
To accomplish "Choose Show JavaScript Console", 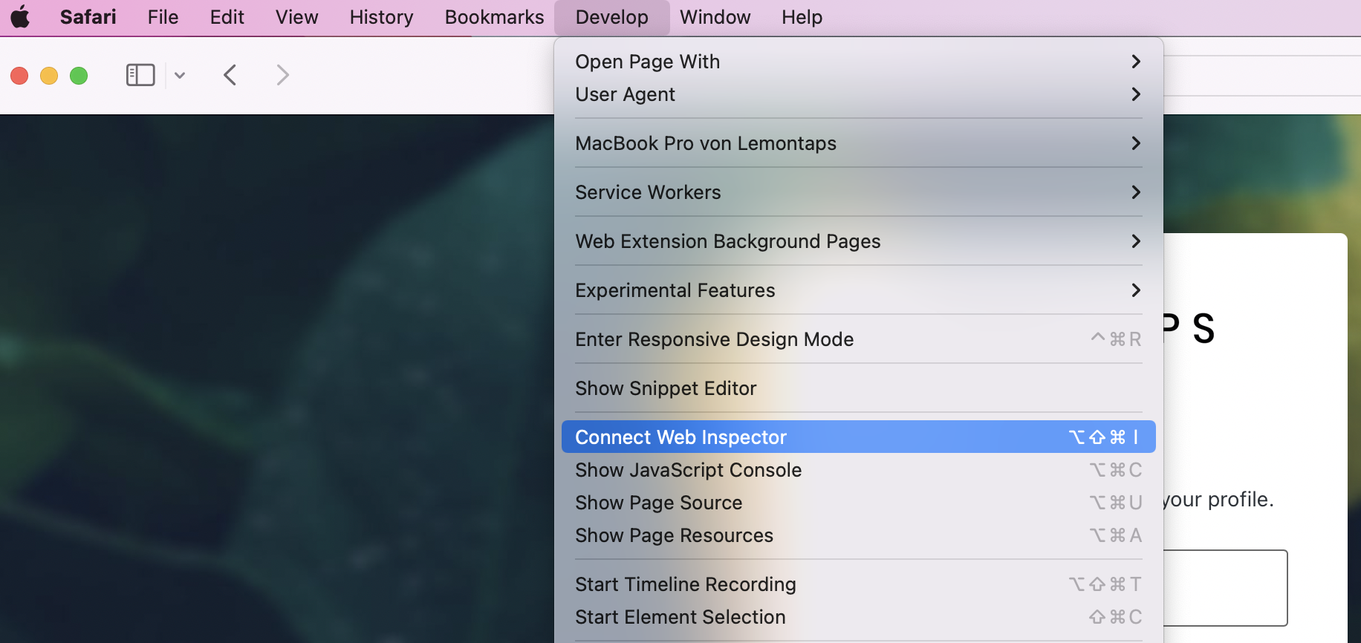I will click(x=859, y=470).
